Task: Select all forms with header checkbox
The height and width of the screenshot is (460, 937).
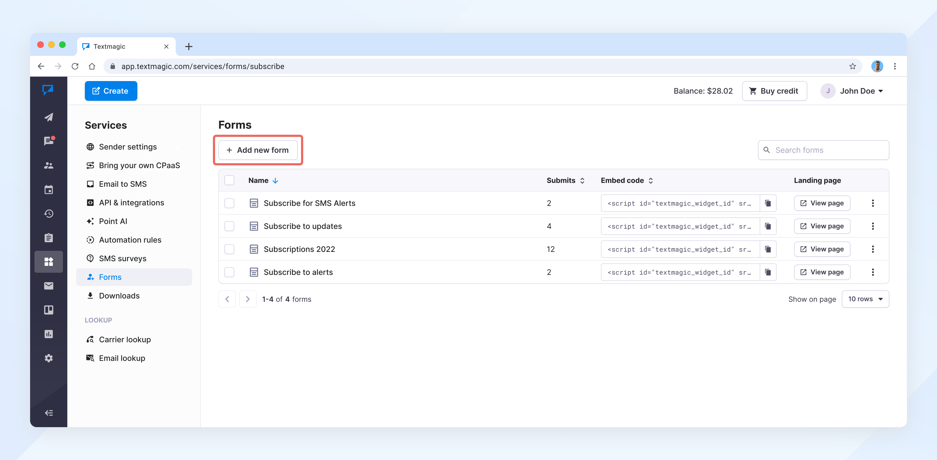Action: pos(229,180)
